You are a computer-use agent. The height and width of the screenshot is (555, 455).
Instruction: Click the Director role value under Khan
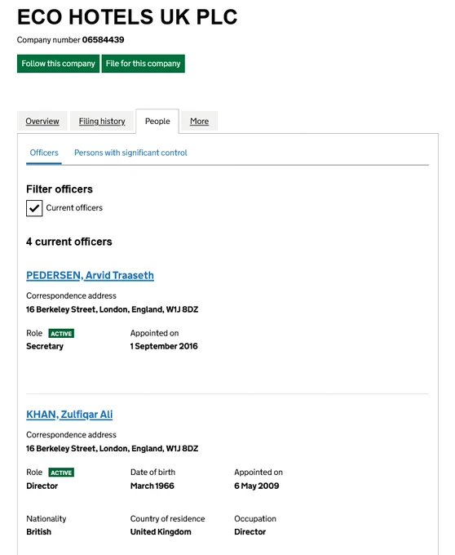[x=42, y=486]
